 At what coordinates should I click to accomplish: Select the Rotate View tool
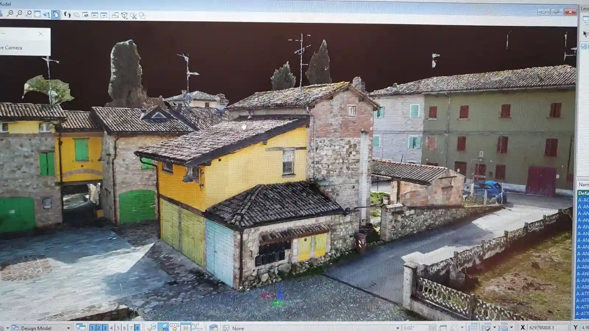(x=46, y=14)
